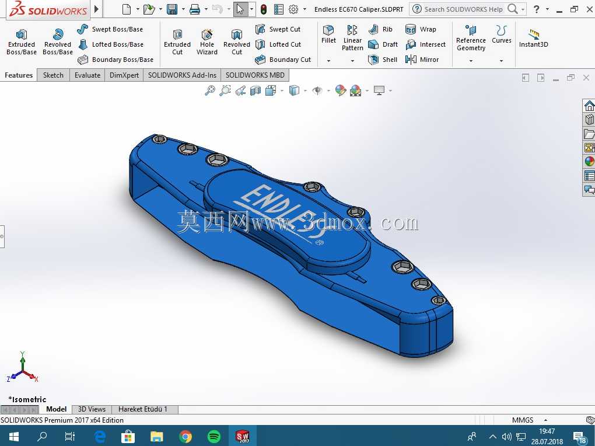This screenshot has height=446, width=595.
Task: Select the Wrap feature
Action: point(421,29)
